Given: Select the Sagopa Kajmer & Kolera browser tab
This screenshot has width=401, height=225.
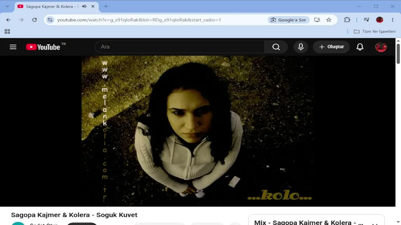Looking at the screenshot, I should pos(56,6).
